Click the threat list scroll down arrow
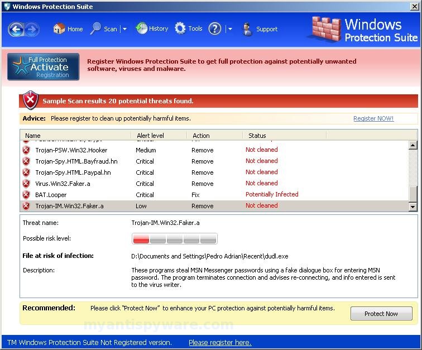 (413, 207)
